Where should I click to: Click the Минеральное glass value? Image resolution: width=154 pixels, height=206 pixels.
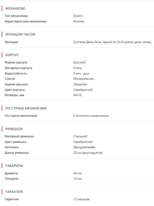click(84, 79)
